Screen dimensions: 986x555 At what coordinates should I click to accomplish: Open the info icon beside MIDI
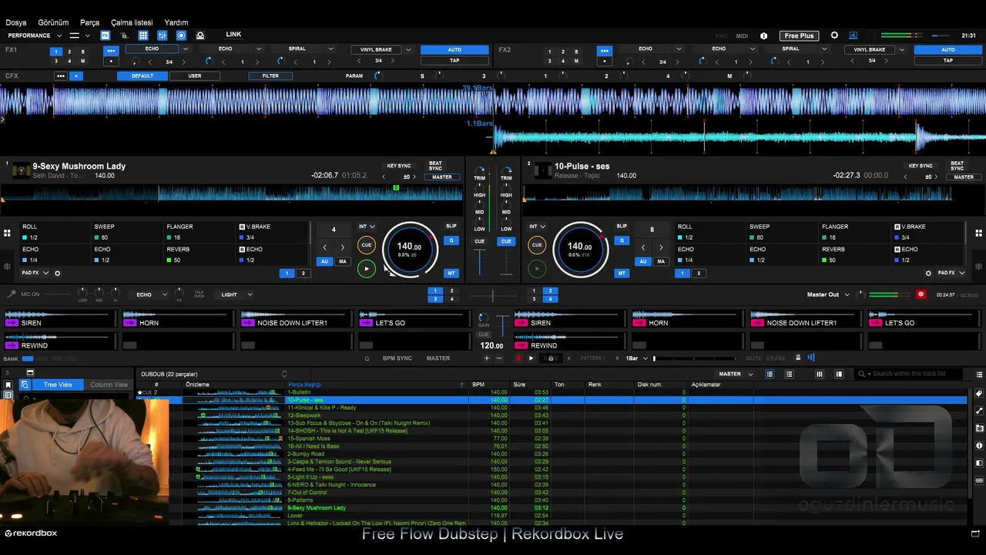pos(763,35)
